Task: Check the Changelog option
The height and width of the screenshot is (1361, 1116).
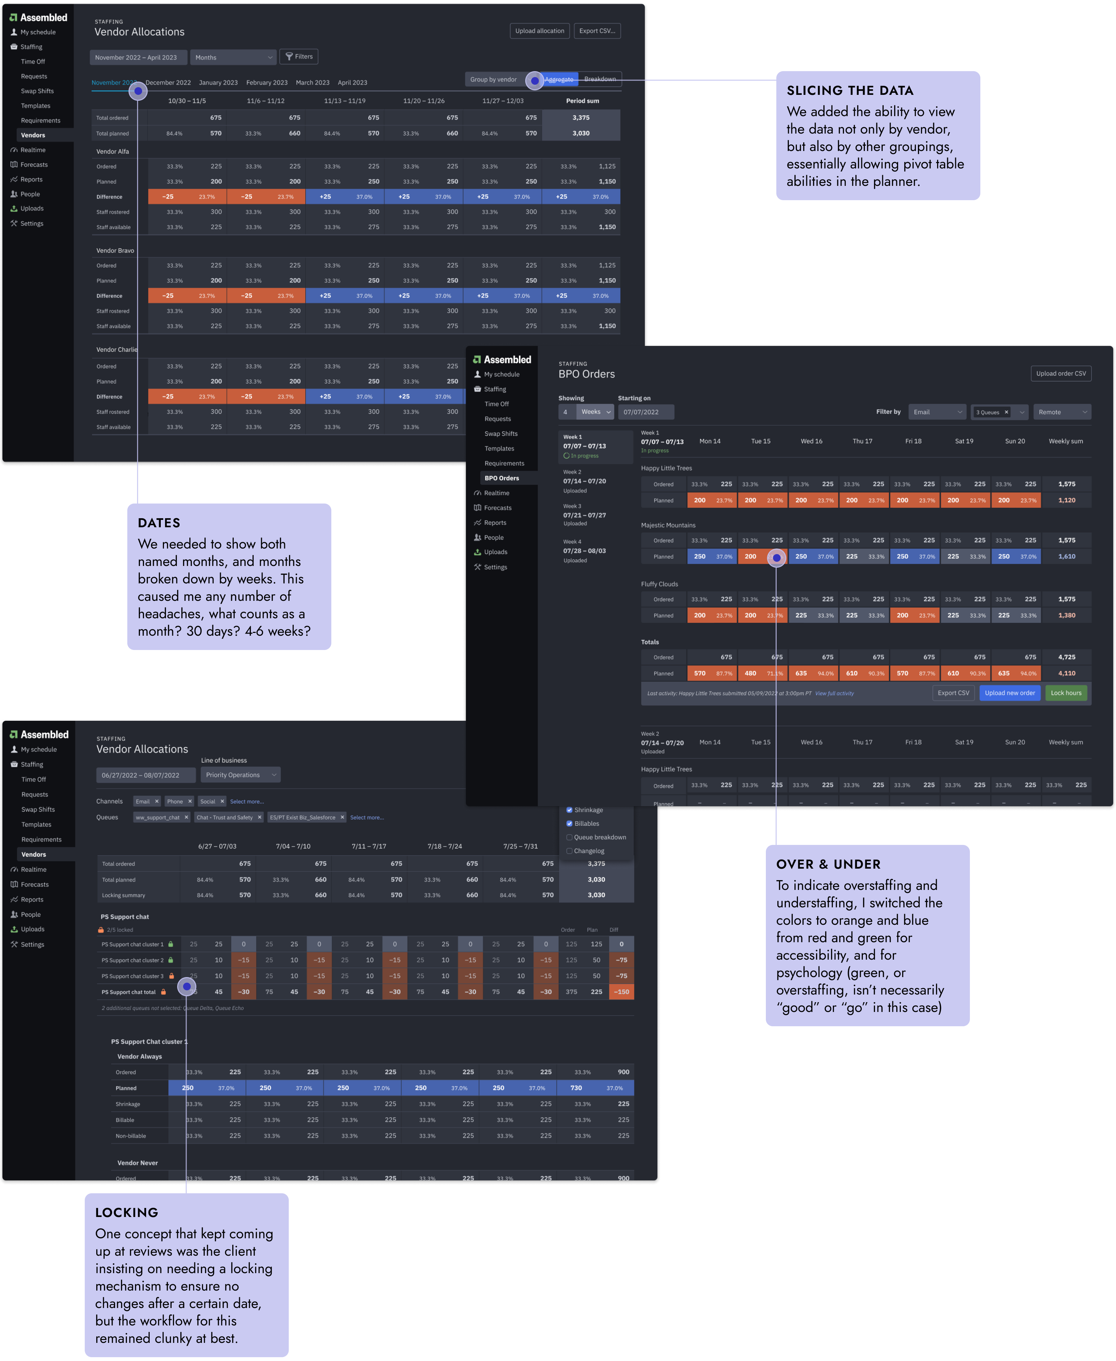Action: (570, 850)
